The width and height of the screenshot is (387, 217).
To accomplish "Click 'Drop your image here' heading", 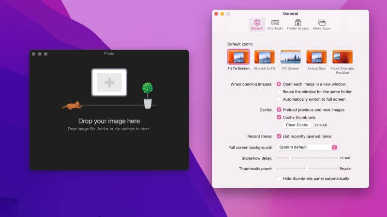I will [109, 121].
